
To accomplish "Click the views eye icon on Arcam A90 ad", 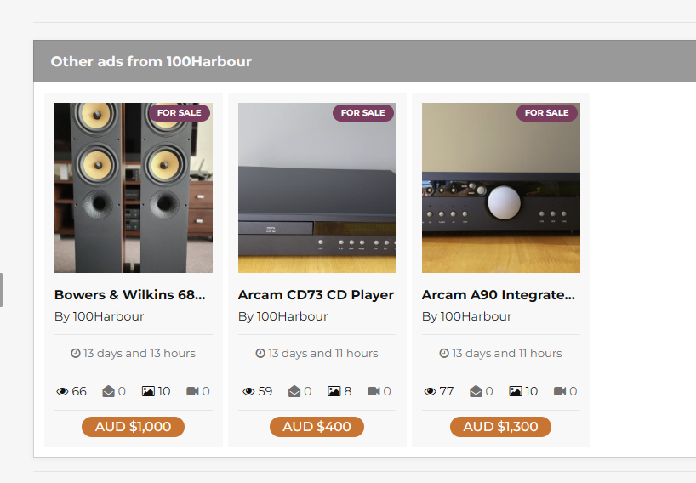I will (x=430, y=391).
